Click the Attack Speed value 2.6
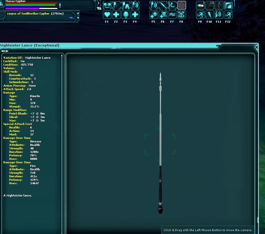The height and width of the screenshot is (234, 265). 29,89
